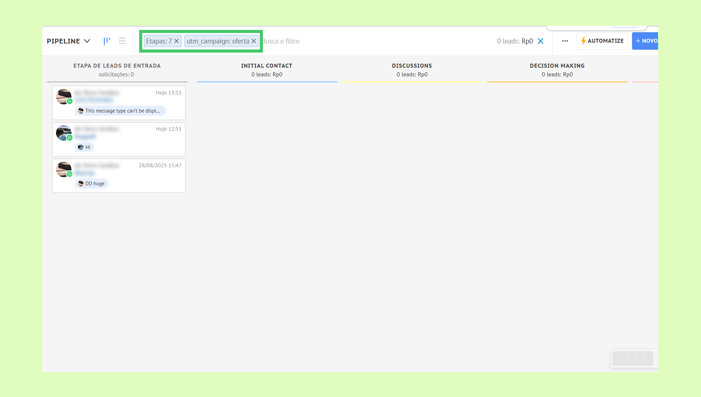The height and width of the screenshot is (397, 701).
Task: Open the three-dots more options menu
Action: tap(565, 41)
